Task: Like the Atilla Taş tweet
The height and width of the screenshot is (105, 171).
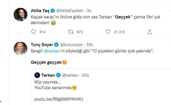Action: [x=108, y=32]
